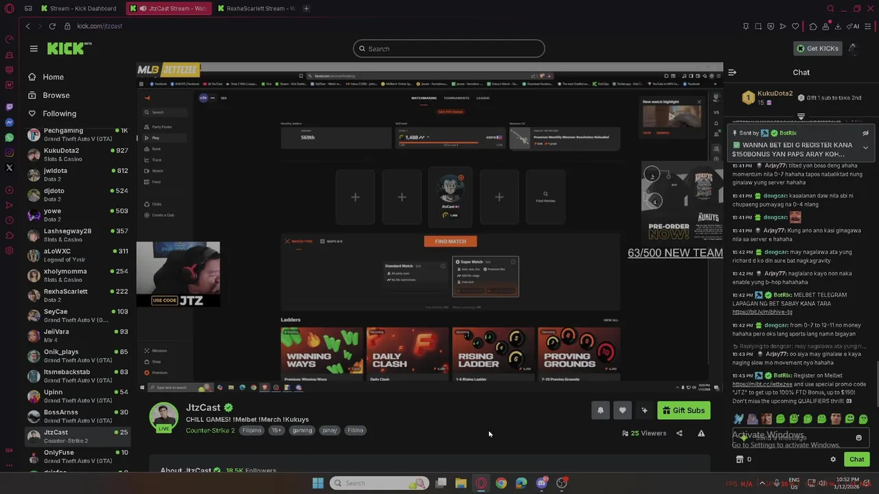Reload the page
The image size is (879, 494).
coord(52,26)
